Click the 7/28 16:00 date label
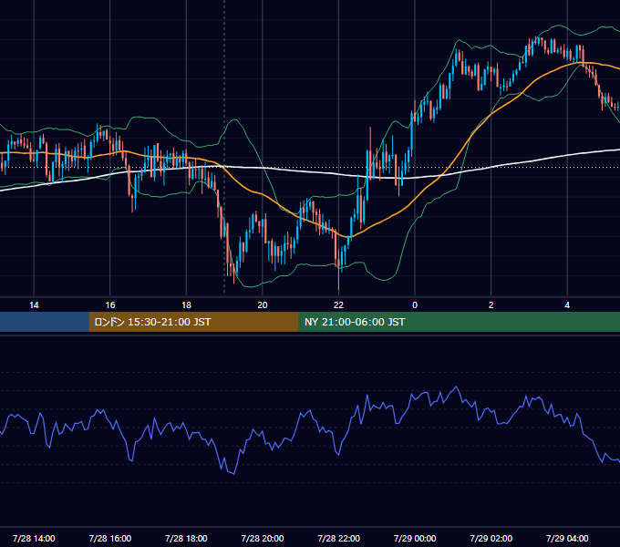 pos(110,538)
